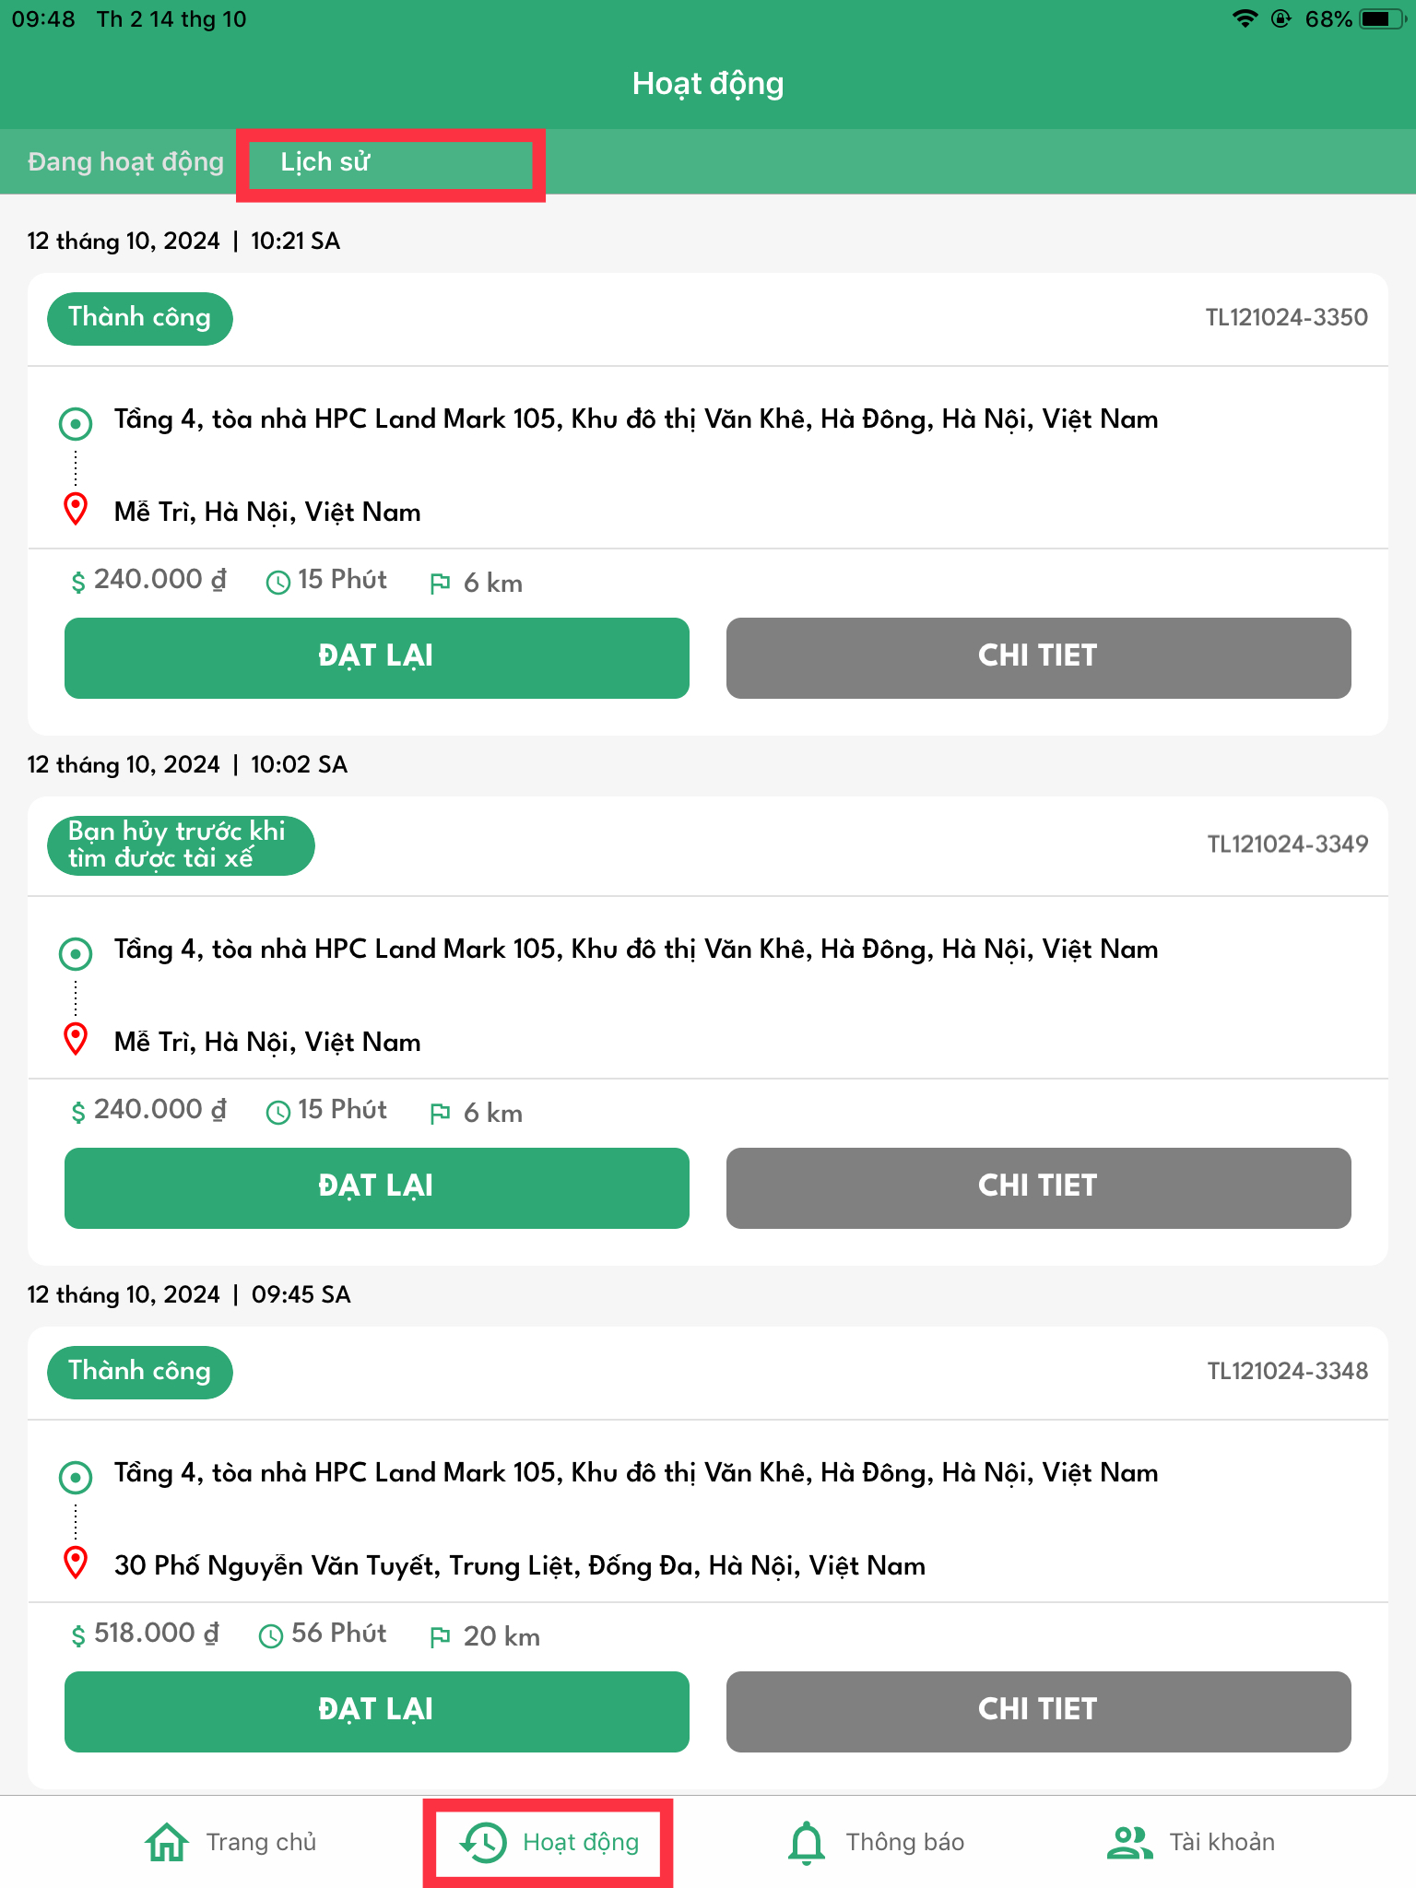
Task: Tap green pickup circle of order TL121024-3349
Action: pos(76,953)
